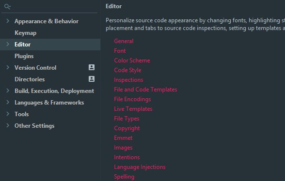This screenshot has width=285, height=181.
Task: Open Language Injections link
Action: 140,167
